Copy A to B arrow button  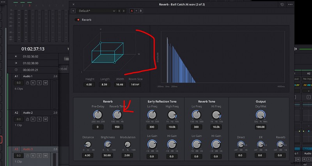tap(136, 11)
